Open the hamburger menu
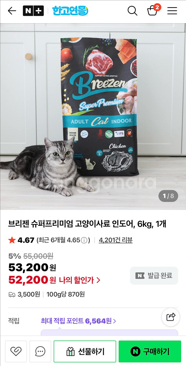186x366 pixels. [172, 11]
